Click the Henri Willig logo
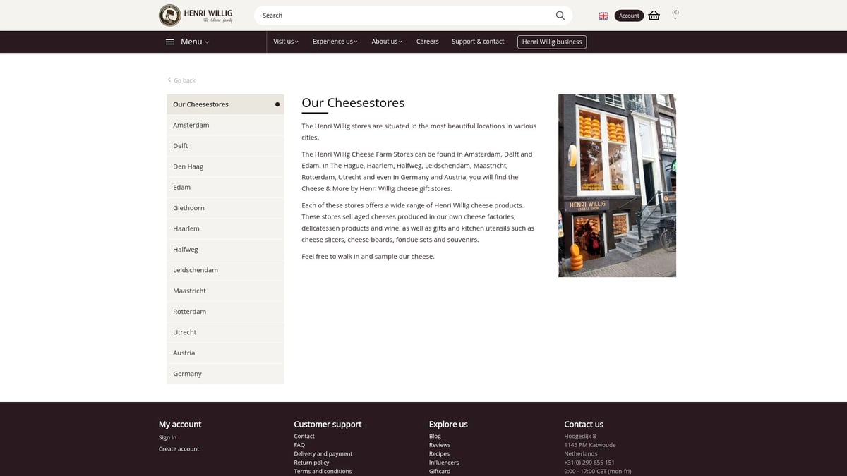 (196, 15)
